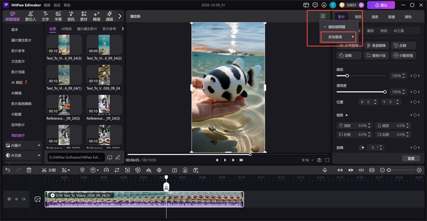Toggle mute on the video track
Image resolution: width=427 pixels, height=221 pixels.
[24, 199]
